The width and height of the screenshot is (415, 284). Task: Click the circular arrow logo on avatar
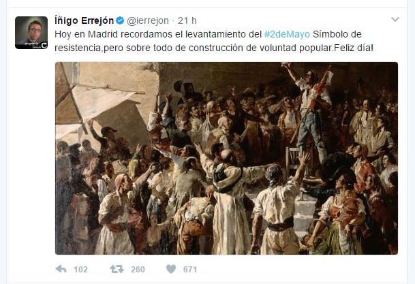tap(44, 45)
